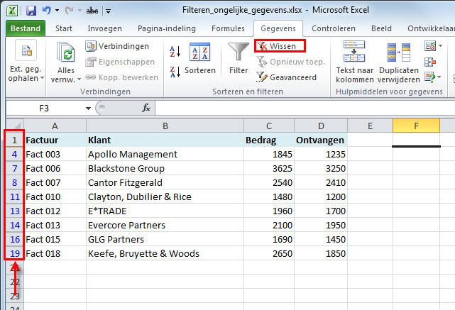
Task: Select row header 22
Action: pos(15,282)
